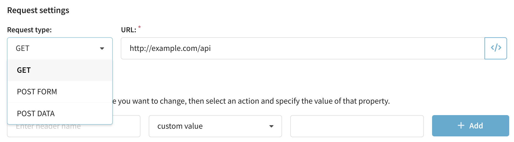Click the Request type: label
This screenshot has height=142, width=514.
[x=30, y=30]
